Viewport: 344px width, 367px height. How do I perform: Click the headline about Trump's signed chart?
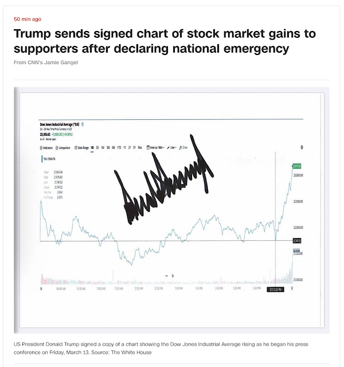click(164, 41)
